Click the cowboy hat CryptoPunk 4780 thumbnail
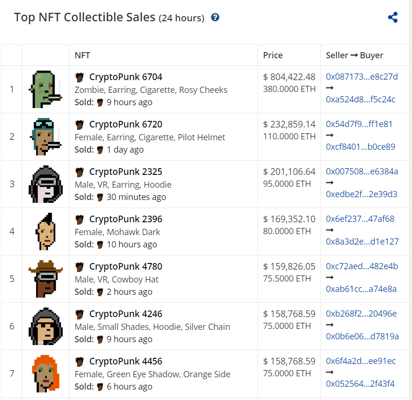The image size is (412, 400). (46, 279)
